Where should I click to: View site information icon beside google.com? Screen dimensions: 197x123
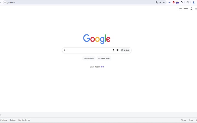(x=5, y=2)
